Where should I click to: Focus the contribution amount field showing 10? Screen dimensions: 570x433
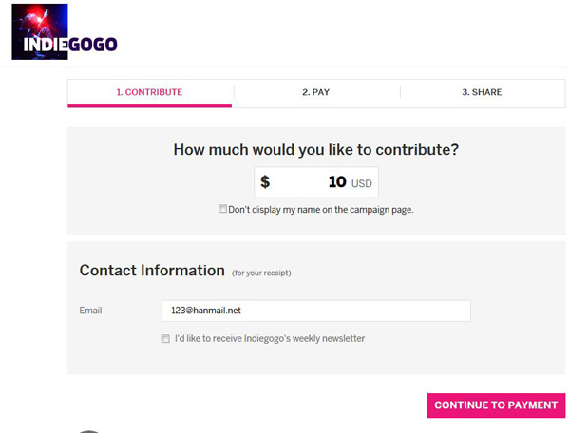tap(316, 182)
